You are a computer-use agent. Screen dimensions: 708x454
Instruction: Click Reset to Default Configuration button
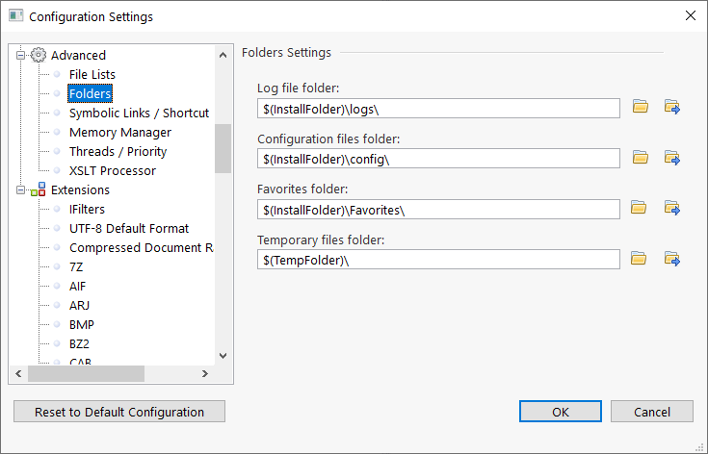tap(119, 412)
